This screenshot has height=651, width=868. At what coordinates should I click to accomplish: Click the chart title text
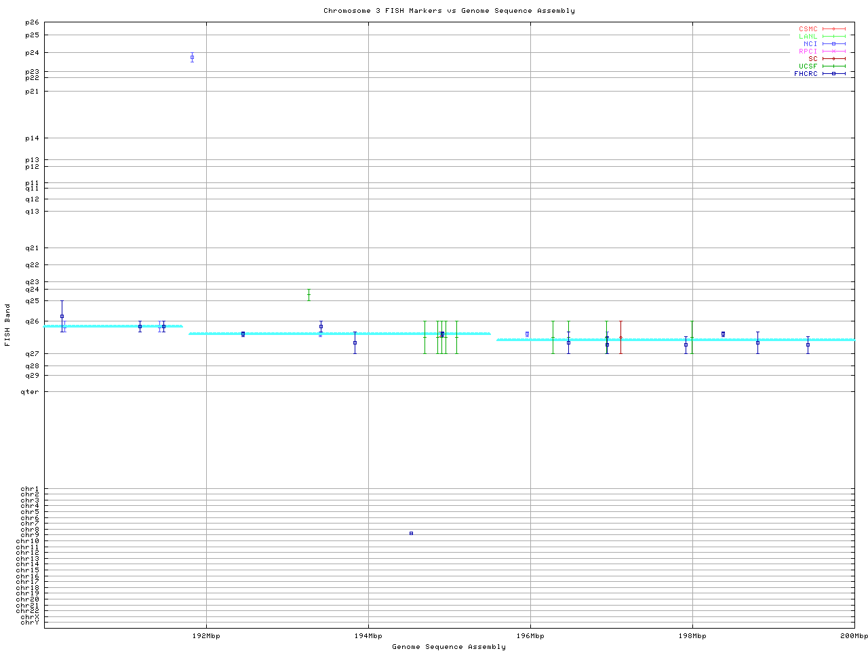tap(449, 11)
